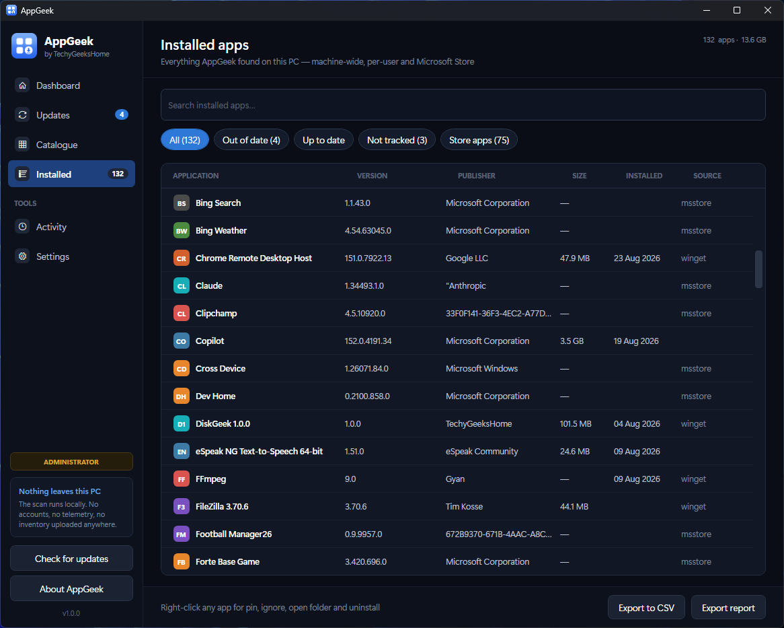Click the Football Manager26 name
Viewport: 784px width, 628px height.
233,534
